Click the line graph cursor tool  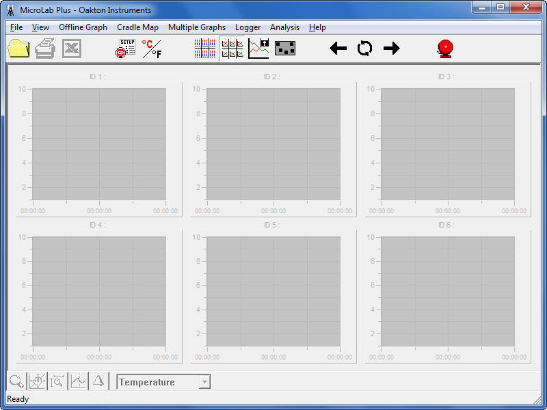pyautogui.click(x=78, y=381)
